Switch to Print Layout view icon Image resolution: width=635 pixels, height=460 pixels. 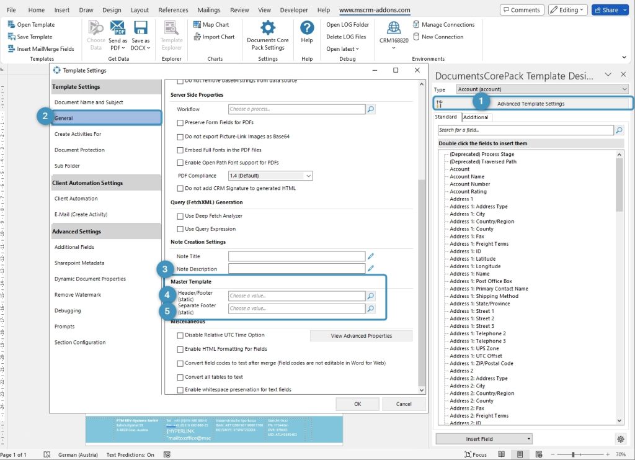pos(520,455)
